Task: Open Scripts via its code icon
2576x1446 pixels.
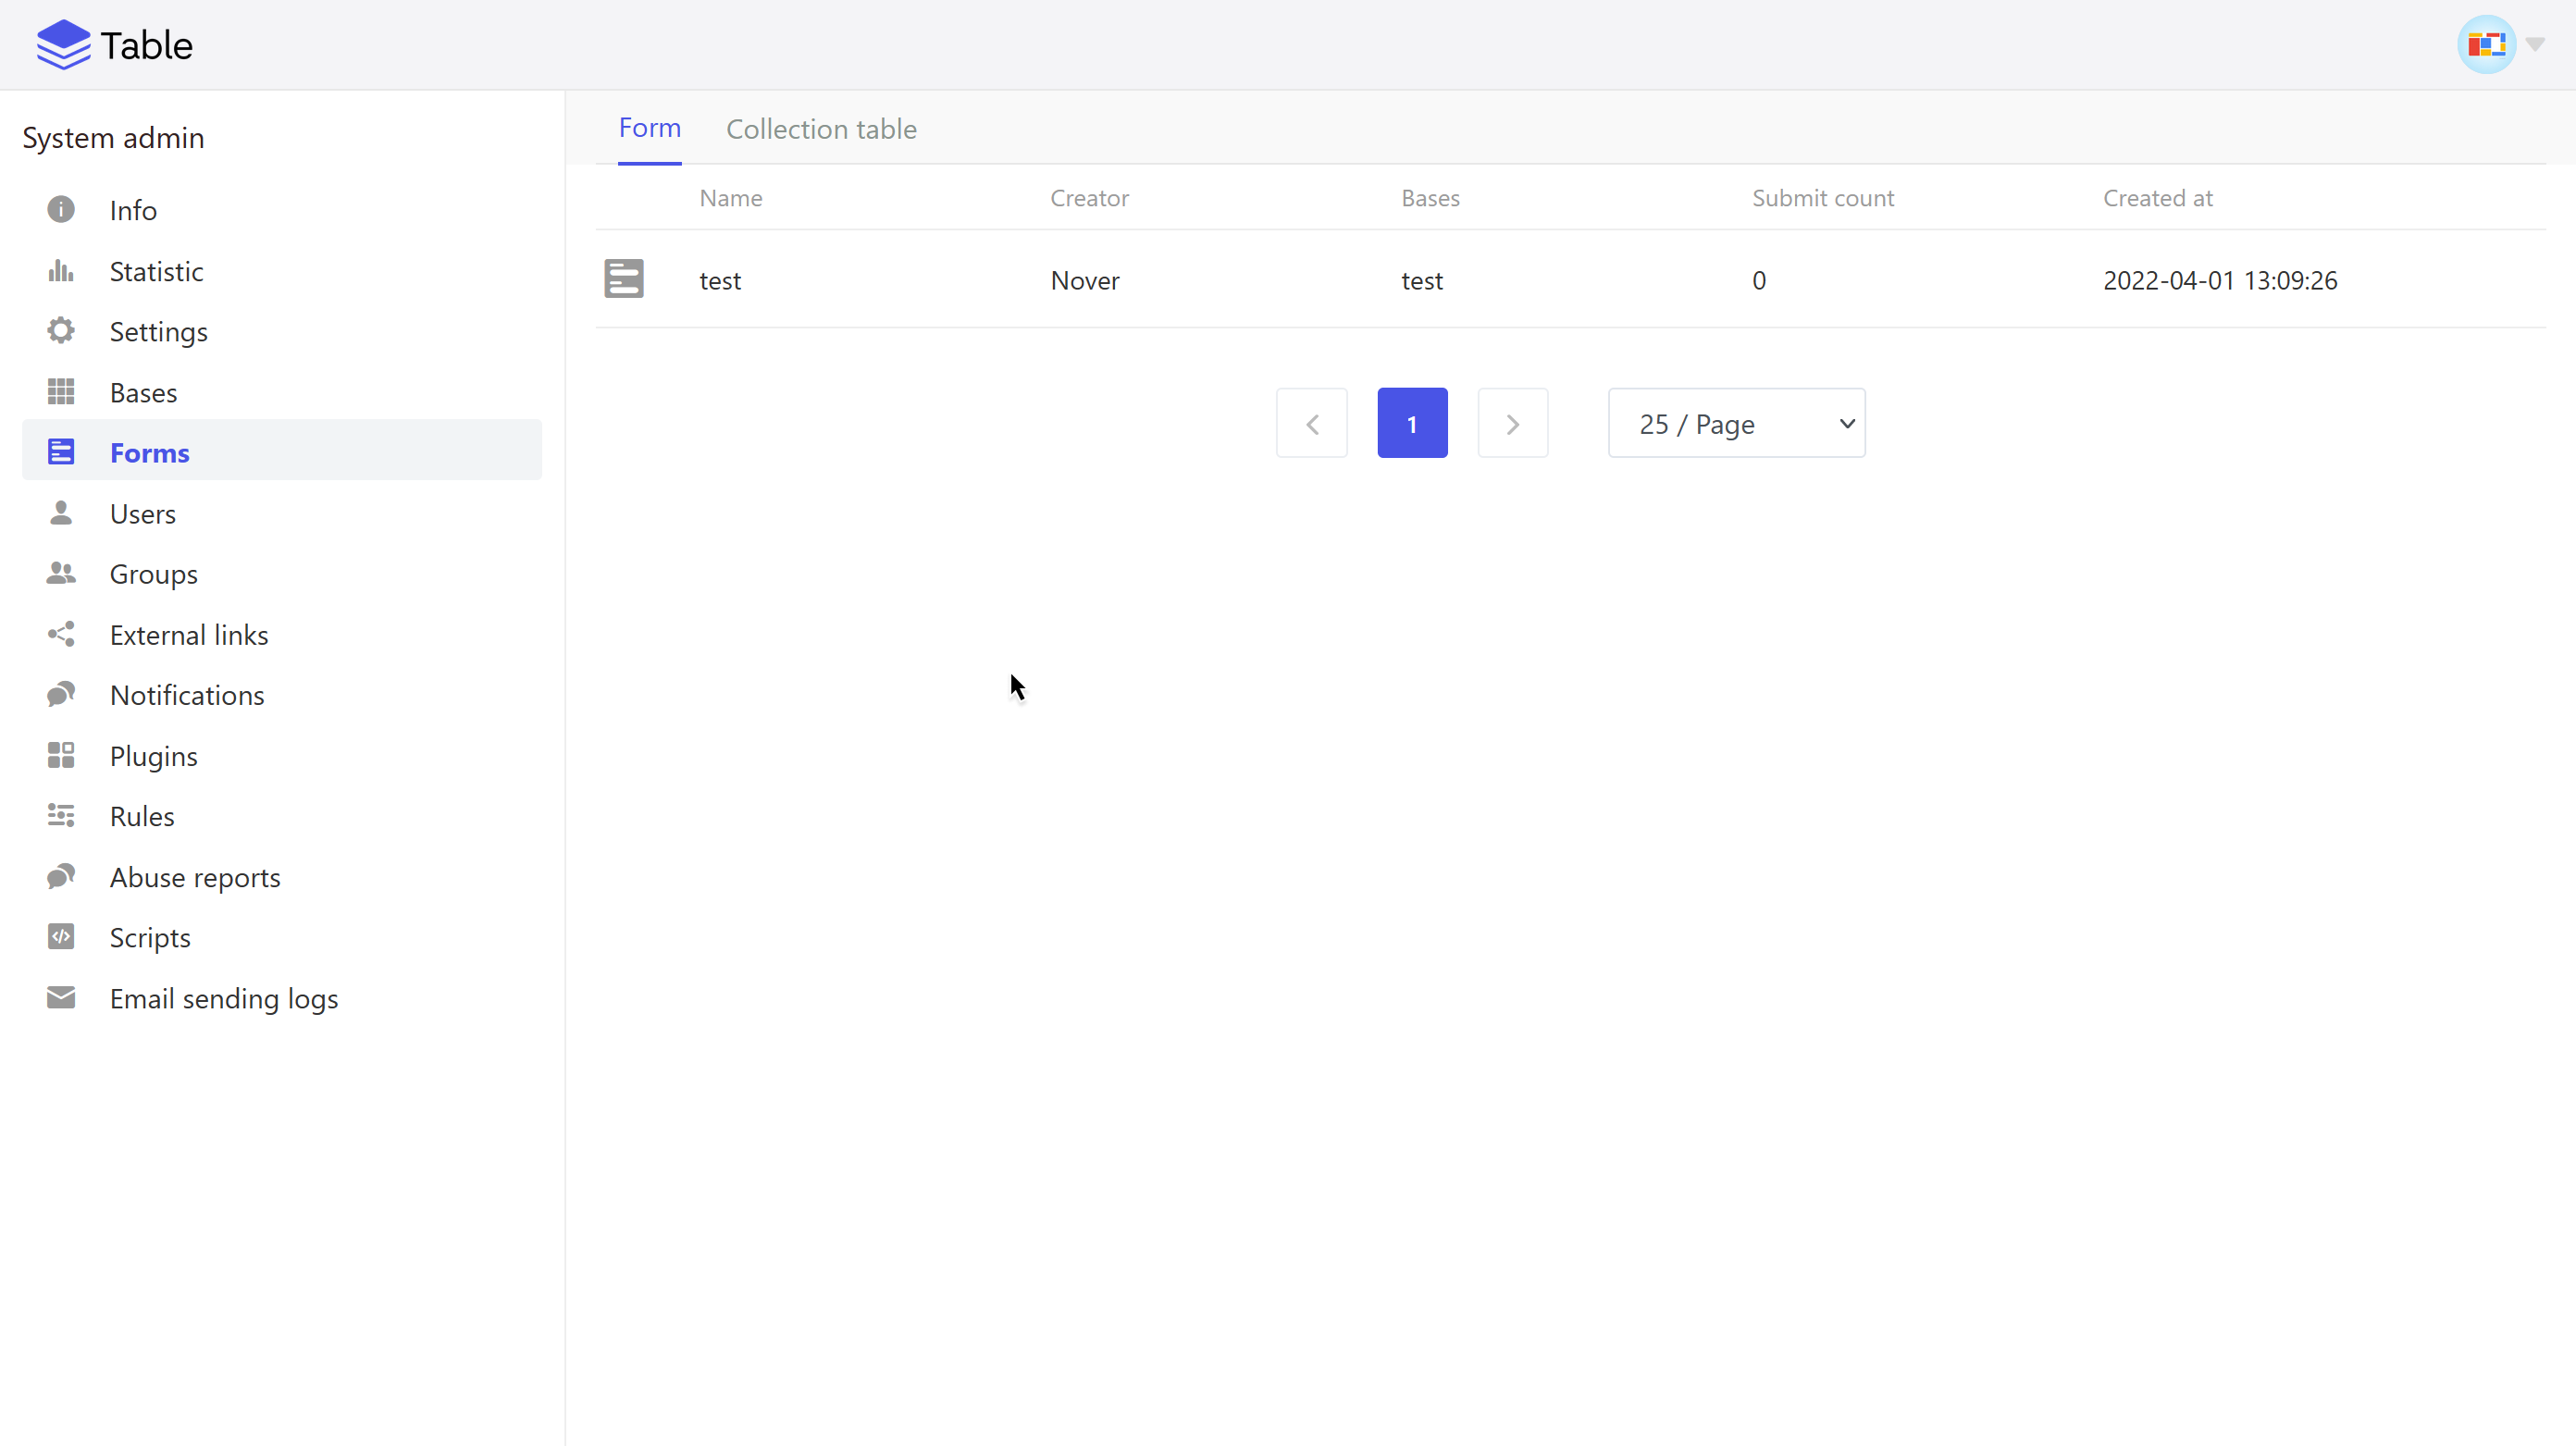Action: pos(61,937)
